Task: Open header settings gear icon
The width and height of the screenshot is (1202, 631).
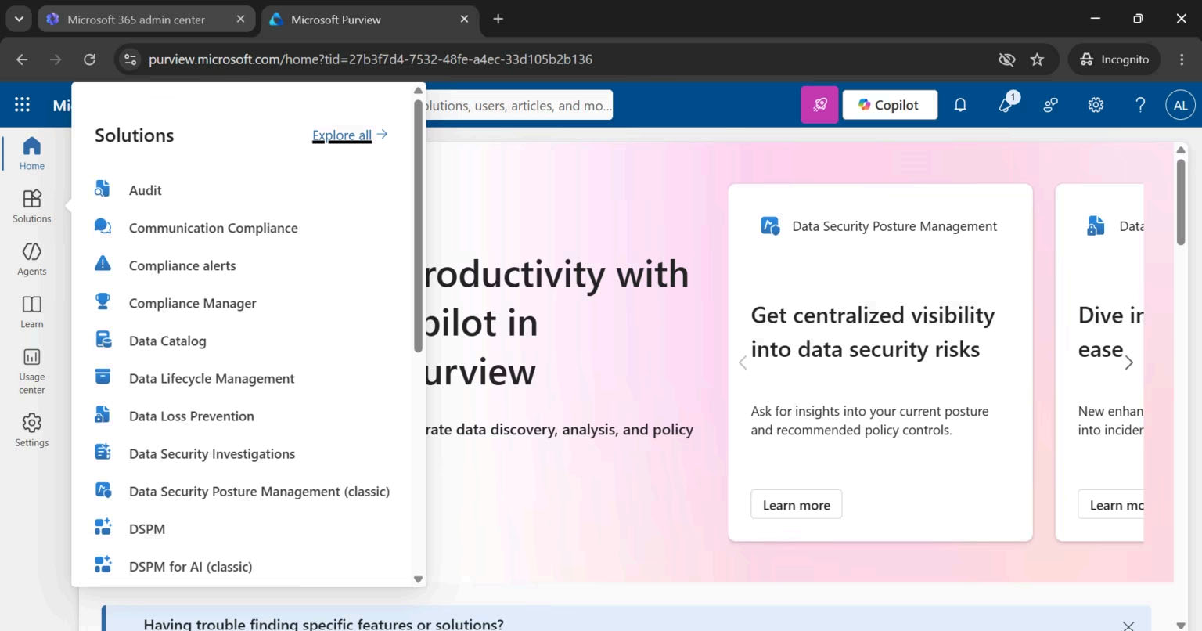Action: [1096, 105]
